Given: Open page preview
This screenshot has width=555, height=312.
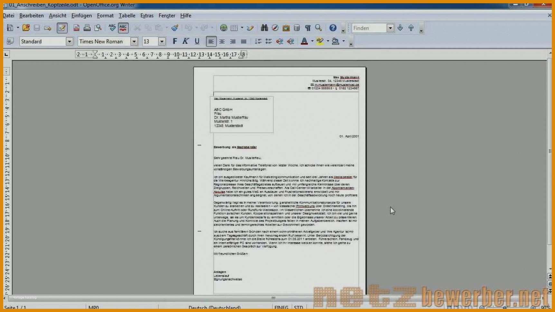Looking at the screenshot, I should click(98, 28).
